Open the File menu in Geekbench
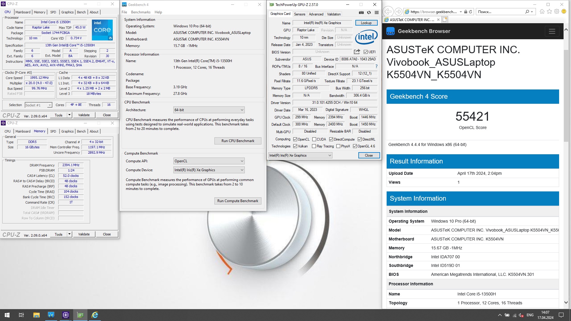Image resolution: width=571 pixels, height=321 pixels. (x=124, y=12)
